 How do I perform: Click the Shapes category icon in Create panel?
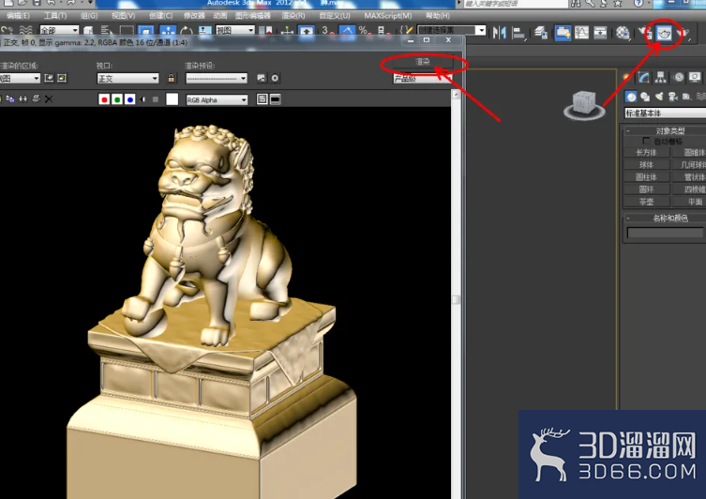click(645, 97)
